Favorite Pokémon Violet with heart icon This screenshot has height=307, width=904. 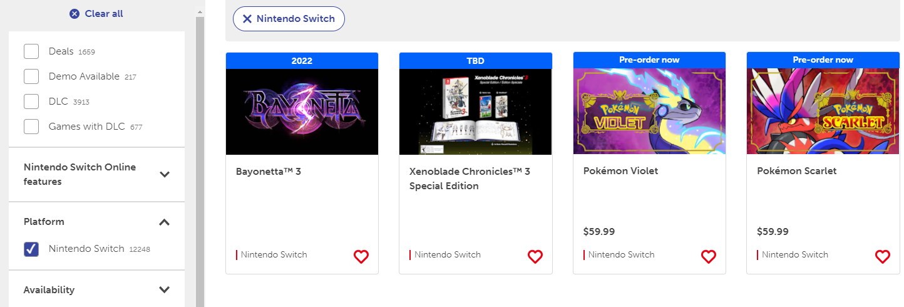point(708,256)
